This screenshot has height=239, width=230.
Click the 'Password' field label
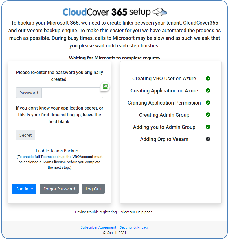[29, 93]
